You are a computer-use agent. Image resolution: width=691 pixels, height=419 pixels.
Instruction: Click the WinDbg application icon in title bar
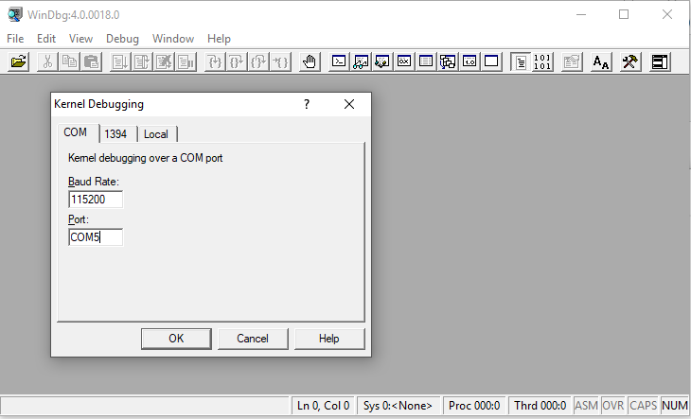point(15,14)
